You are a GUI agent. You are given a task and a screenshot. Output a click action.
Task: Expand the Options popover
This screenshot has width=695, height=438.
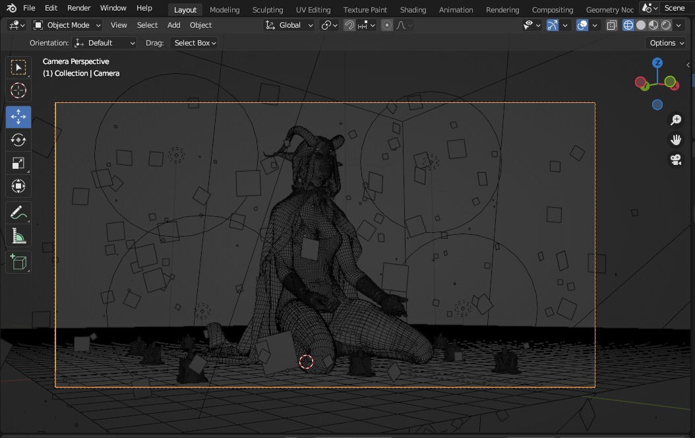(666, 43)
